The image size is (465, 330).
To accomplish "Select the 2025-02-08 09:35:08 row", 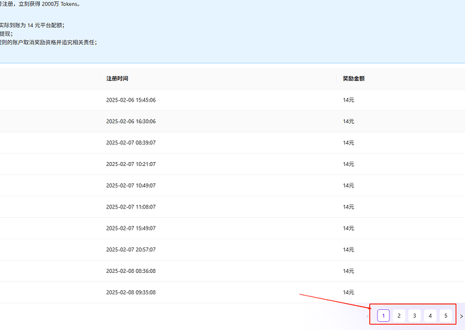I will [232, 292].
